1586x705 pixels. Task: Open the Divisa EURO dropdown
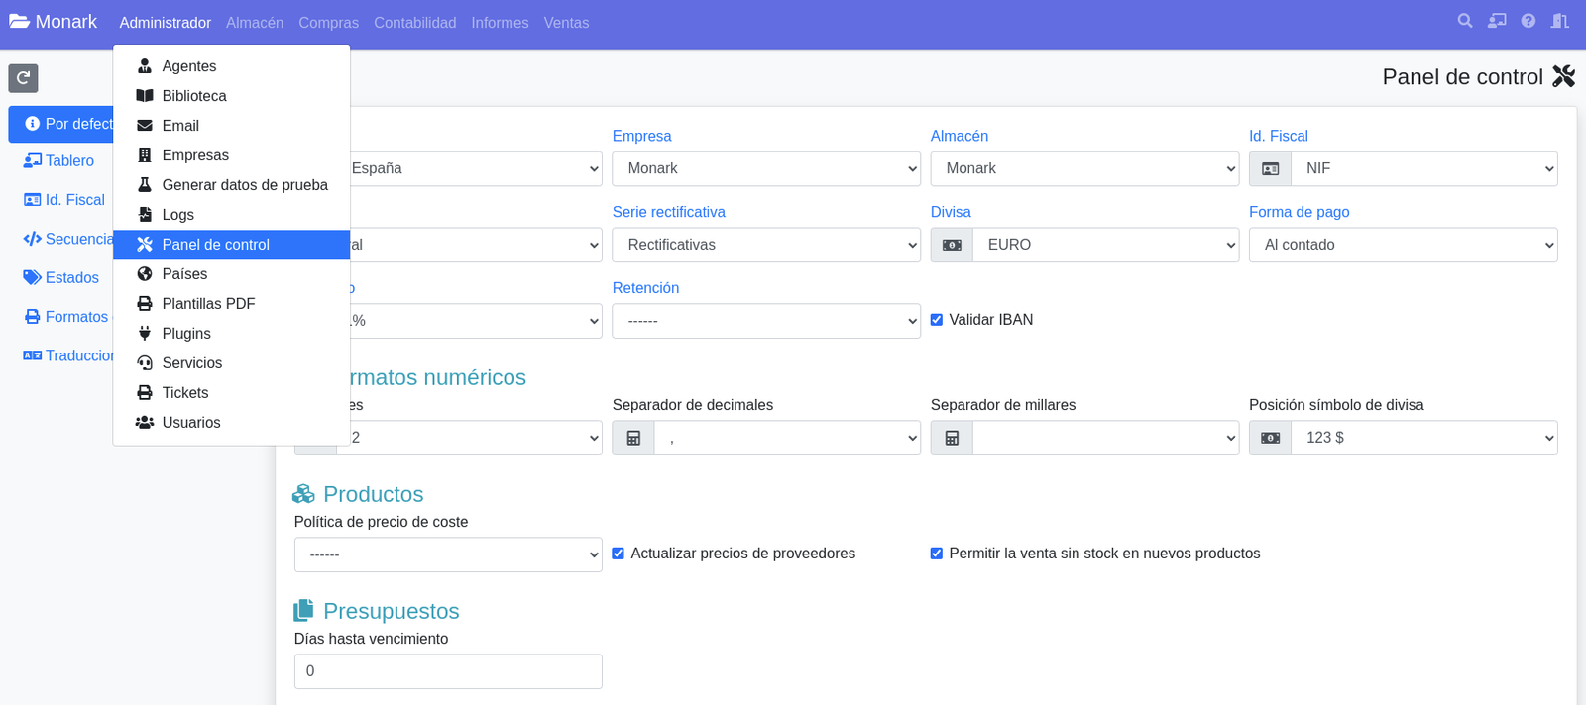tap(1105, 245)
